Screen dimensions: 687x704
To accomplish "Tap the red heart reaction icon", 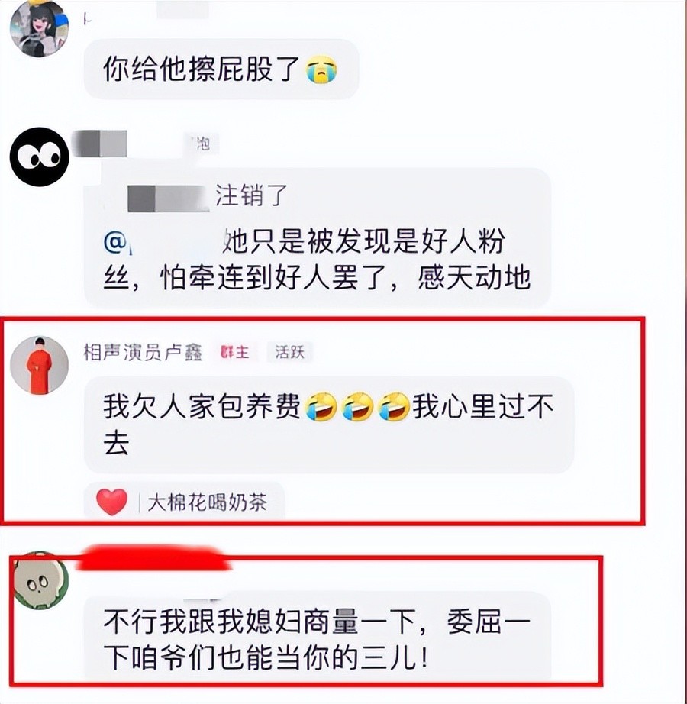I will coord(111,502).
